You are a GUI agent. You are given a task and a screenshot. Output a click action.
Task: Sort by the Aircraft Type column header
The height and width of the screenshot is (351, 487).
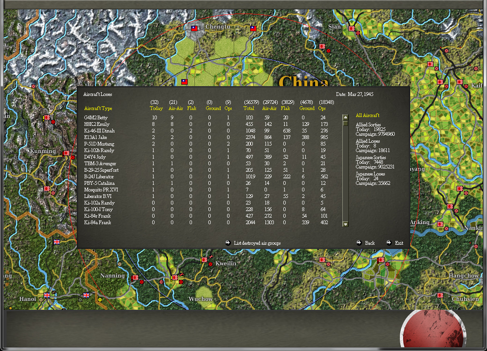point(98,108)
